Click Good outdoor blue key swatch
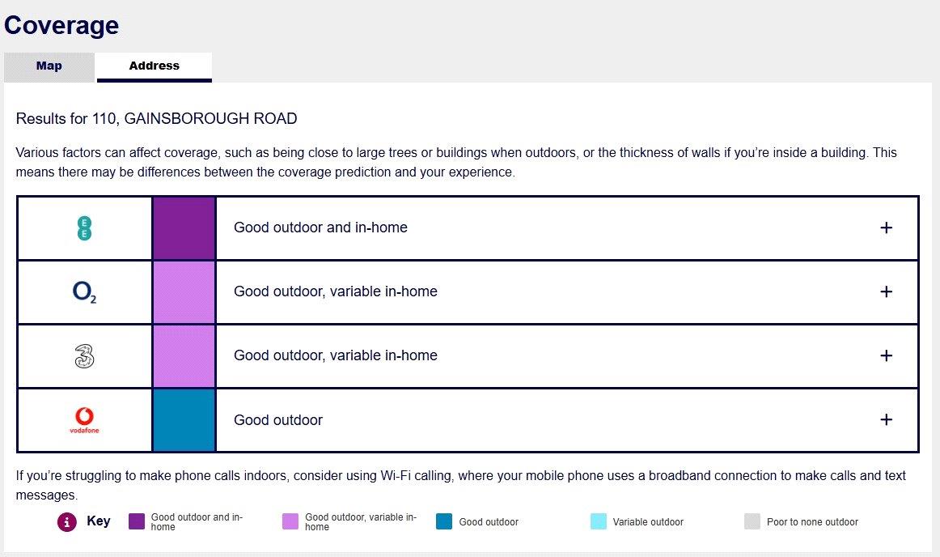Screen dimensions: 940x557 point(444,521)
